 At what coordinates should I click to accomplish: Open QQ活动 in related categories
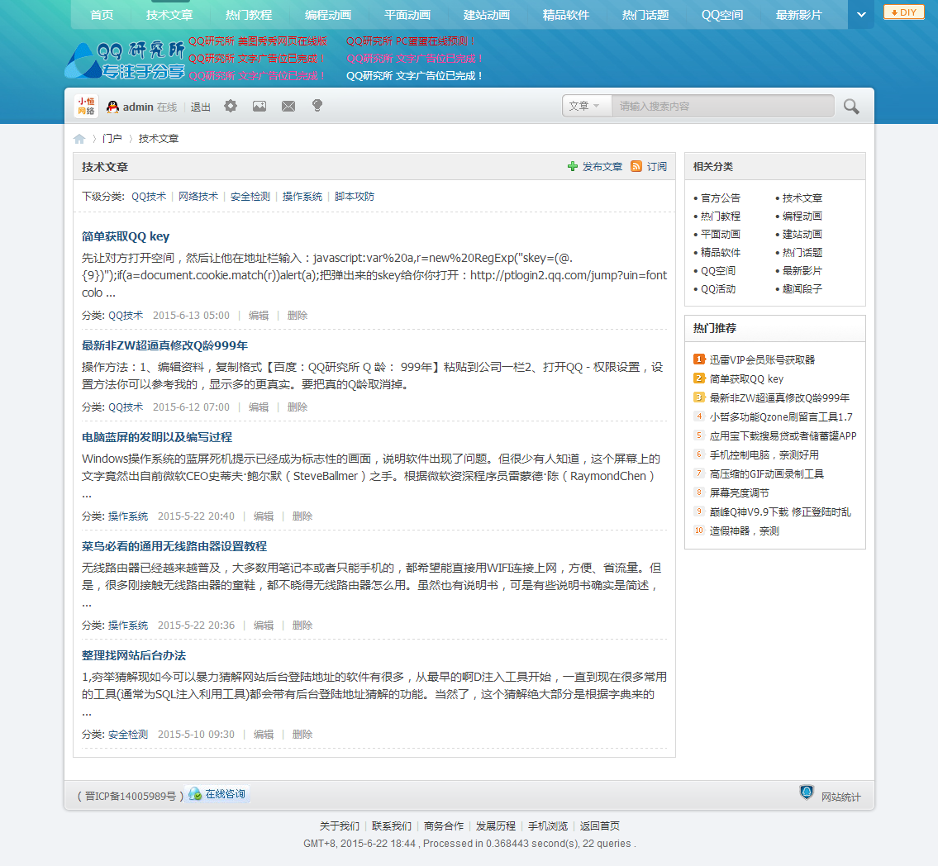coord(718,289)
